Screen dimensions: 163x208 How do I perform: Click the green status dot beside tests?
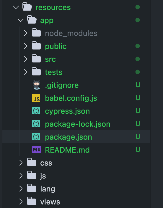138,72
